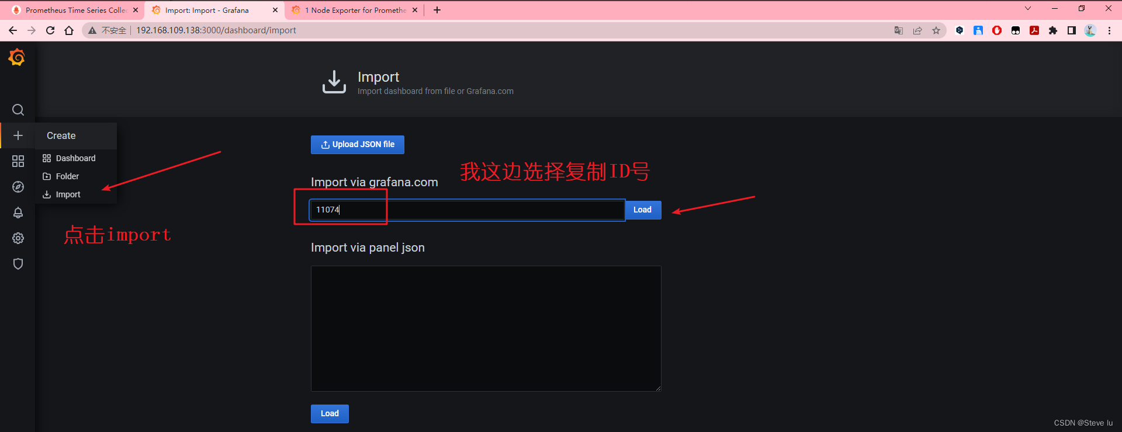Viewport: 1122px width, 432px height.
Task: Focus the grafana.com dashboard ID input
Action: click(x=467, y=210)
